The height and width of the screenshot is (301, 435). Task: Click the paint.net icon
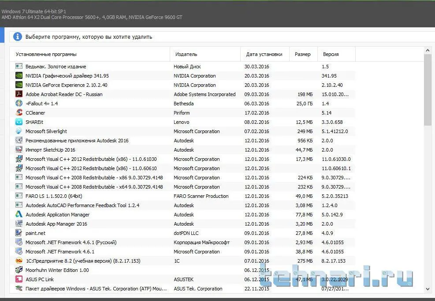pos(19,233)
